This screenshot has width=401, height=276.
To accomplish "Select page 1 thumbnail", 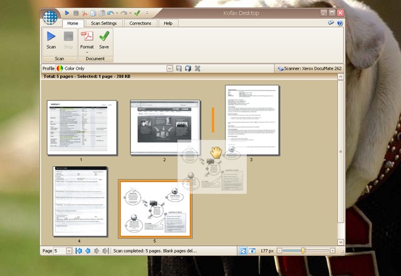I will 82,127.
